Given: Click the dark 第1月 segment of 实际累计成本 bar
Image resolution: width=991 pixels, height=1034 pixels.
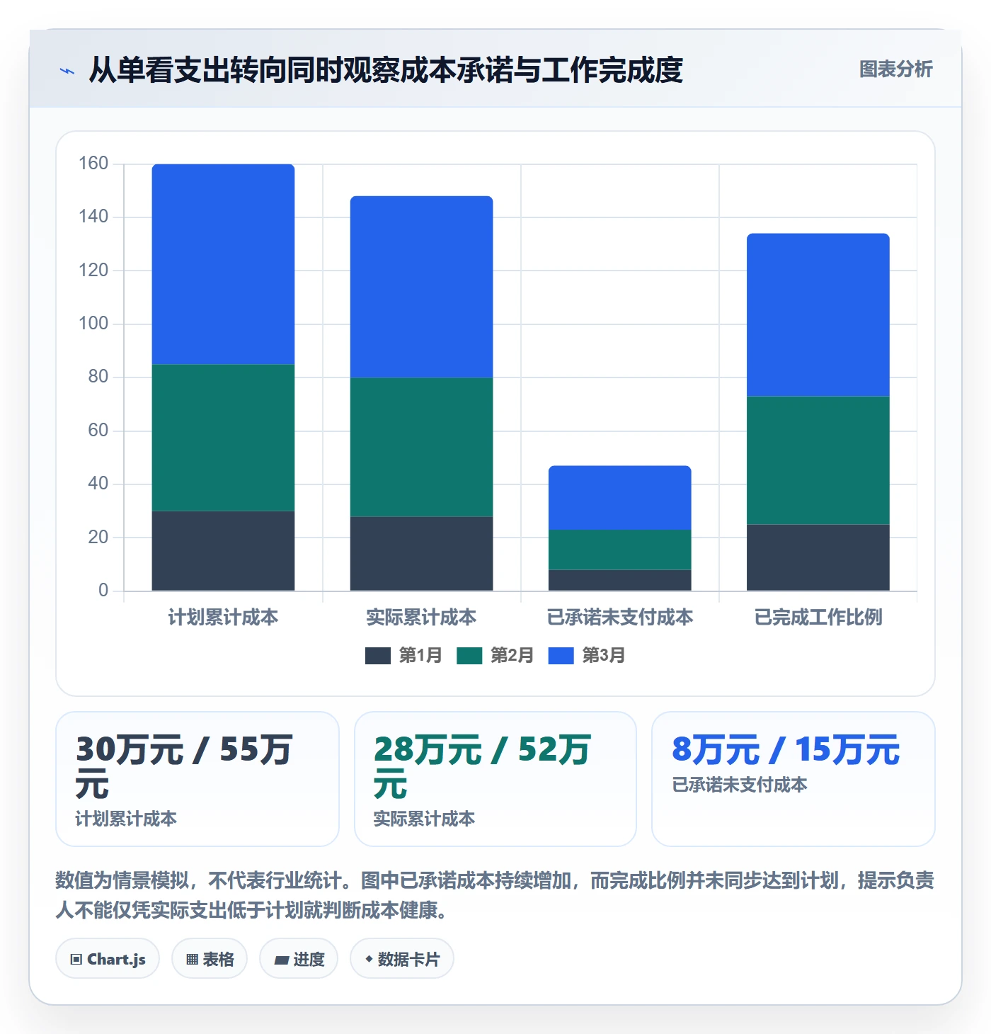Looking at the screenshot, I should (x=422, y=554).
